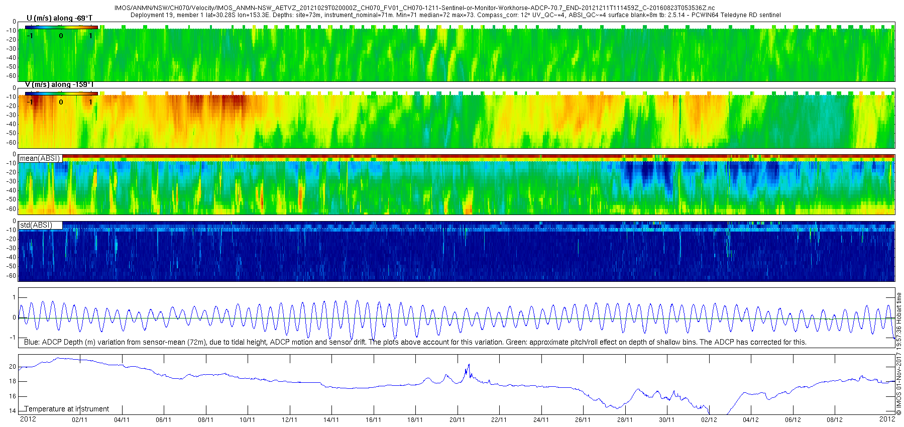Click the "20/11" date tick label
Screen dimensions: 904x427
457,420
